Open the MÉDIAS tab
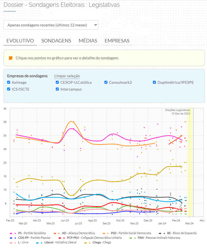 tap(88, 41)
